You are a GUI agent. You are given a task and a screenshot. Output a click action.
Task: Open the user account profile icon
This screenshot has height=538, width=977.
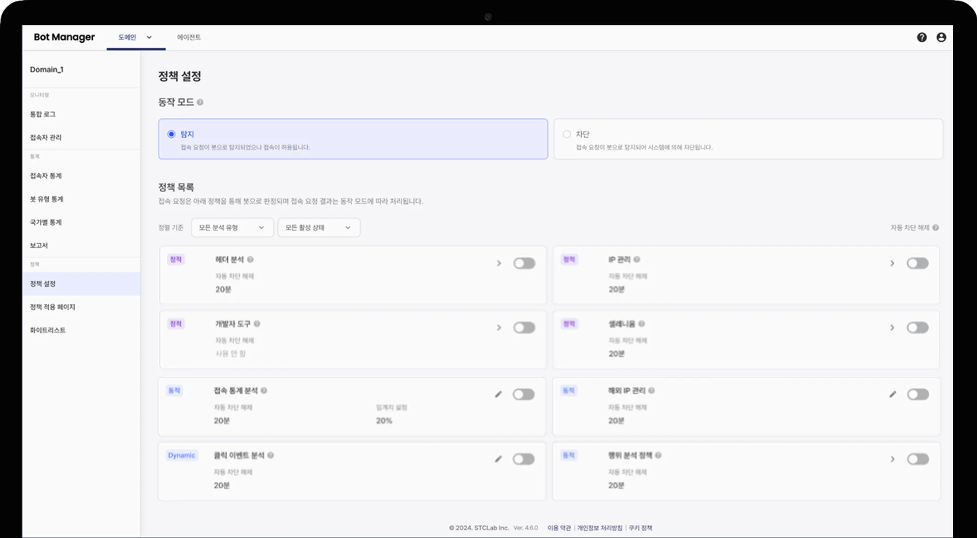coord(941,38)
